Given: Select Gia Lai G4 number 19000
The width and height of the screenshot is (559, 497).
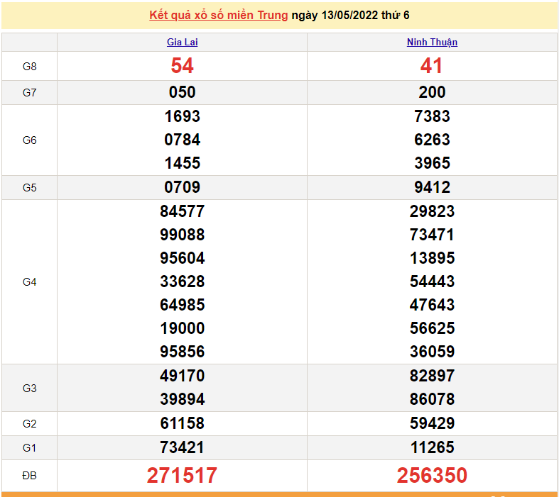Looking at the screenshot, I should point(182,328).
